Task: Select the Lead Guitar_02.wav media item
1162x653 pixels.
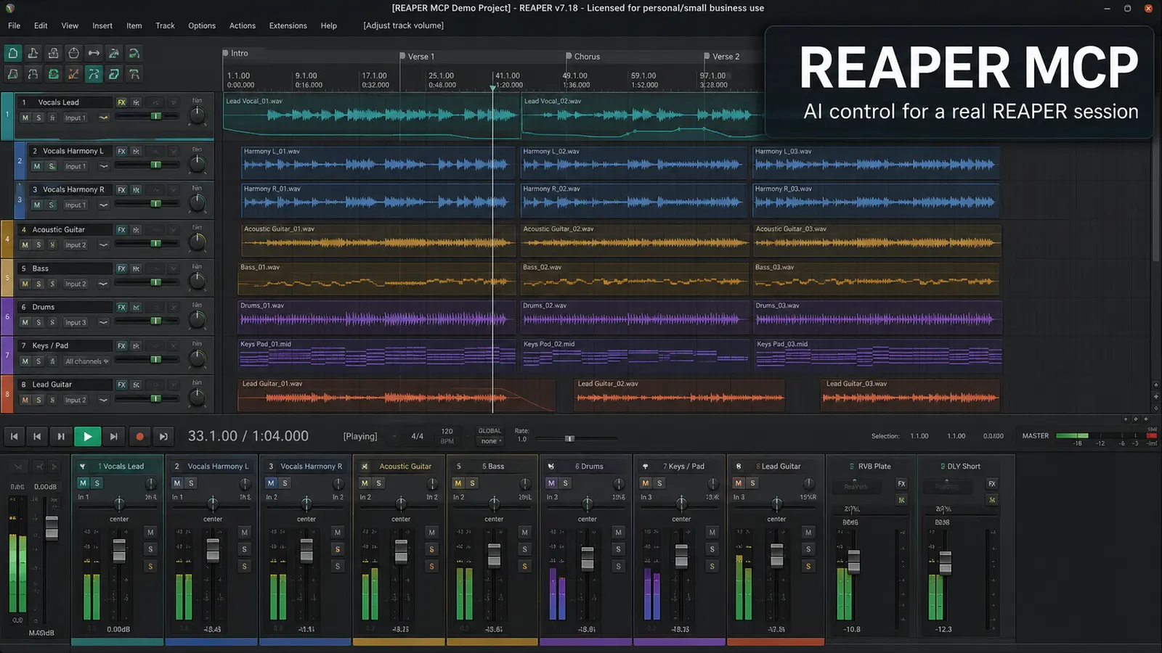Action: pyautogui.click(x=679, y=394)
